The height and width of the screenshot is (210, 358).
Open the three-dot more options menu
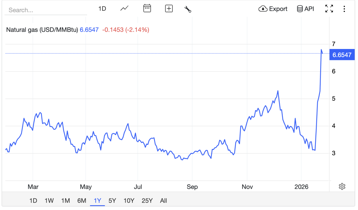pos(344,9)
